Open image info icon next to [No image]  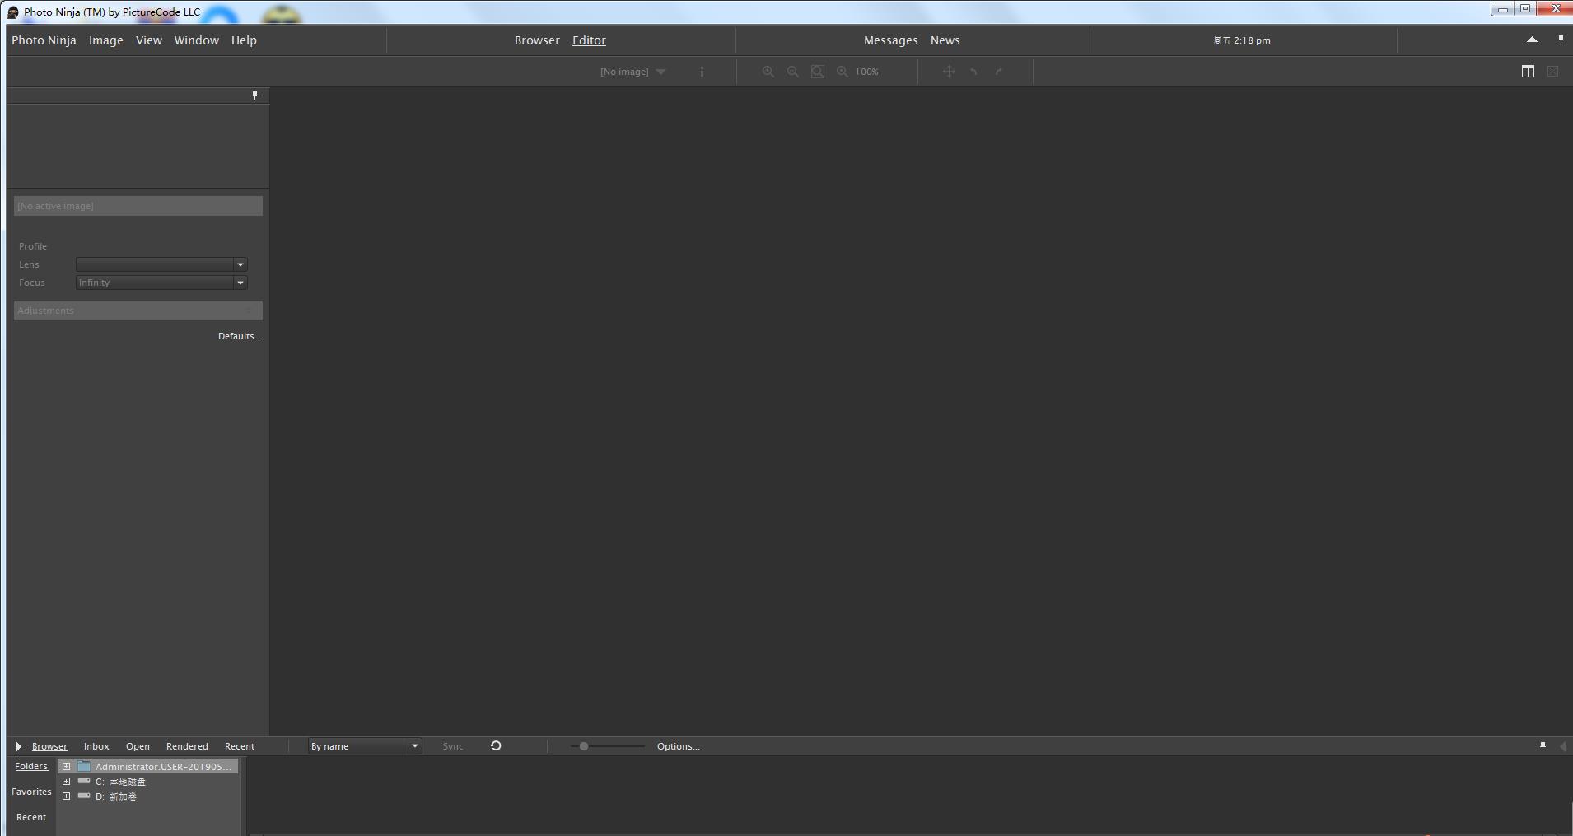[702, 72]
